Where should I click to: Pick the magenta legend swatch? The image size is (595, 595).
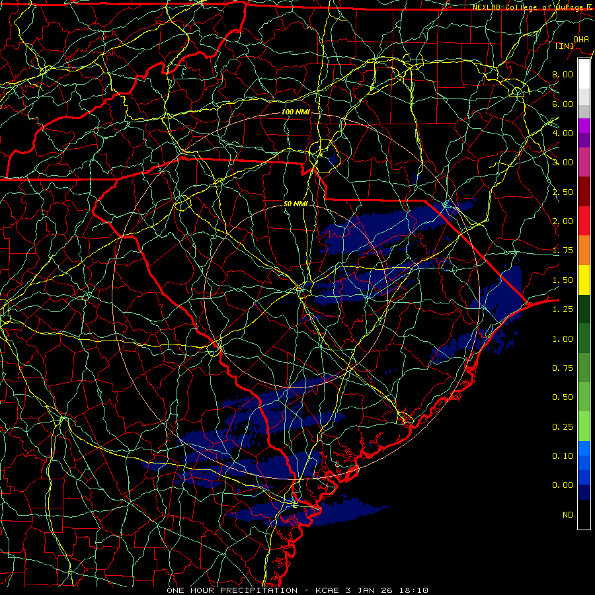coord(584,126)
